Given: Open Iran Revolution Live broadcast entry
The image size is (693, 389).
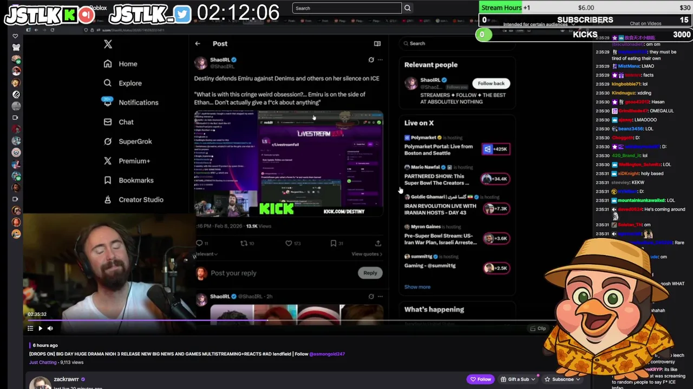Looking at the screenshot, I should [457, 206].
